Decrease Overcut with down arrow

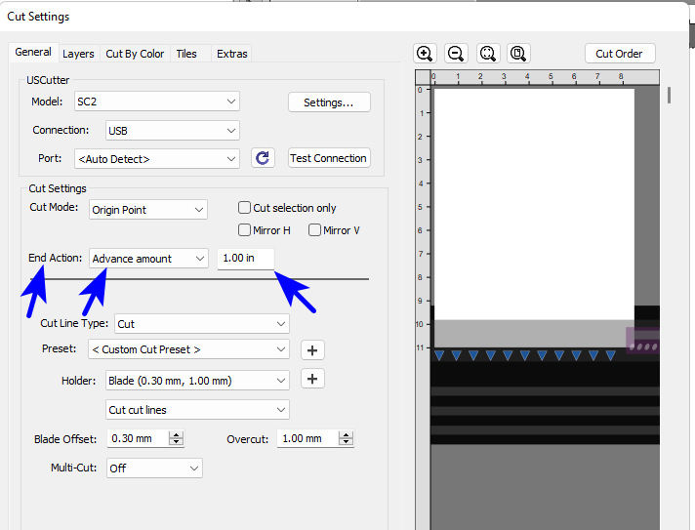pos(346,442)
